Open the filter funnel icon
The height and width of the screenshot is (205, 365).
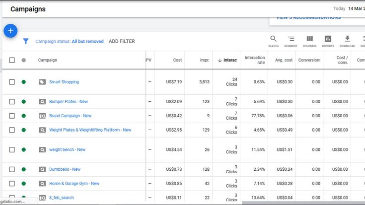point(25,42)
